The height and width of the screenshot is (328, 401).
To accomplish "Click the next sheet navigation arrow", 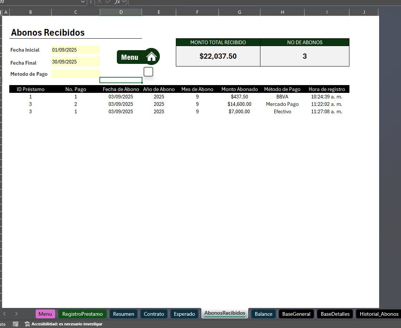I will [x=16, y=314].
